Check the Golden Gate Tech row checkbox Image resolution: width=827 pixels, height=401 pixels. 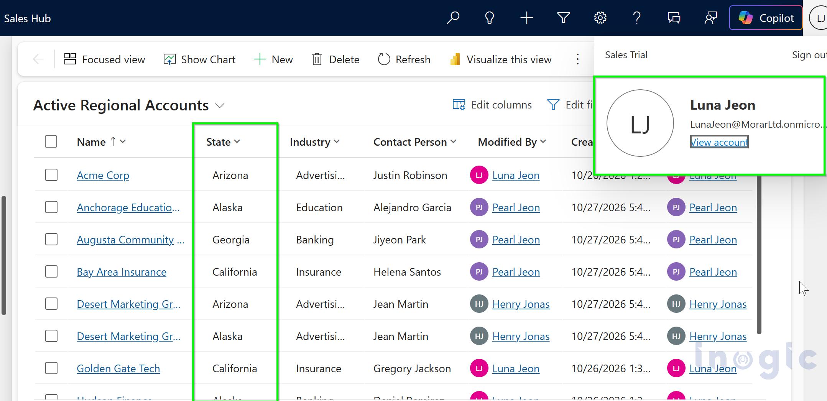click(51, 368)
